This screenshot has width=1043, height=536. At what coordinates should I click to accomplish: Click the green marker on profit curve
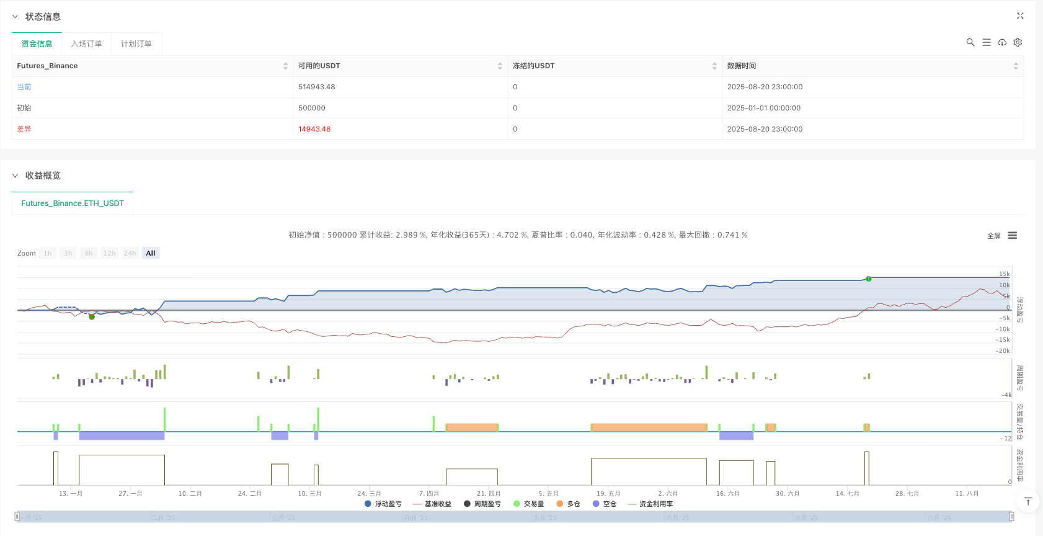pyautogui.click(x=869, y=279)
